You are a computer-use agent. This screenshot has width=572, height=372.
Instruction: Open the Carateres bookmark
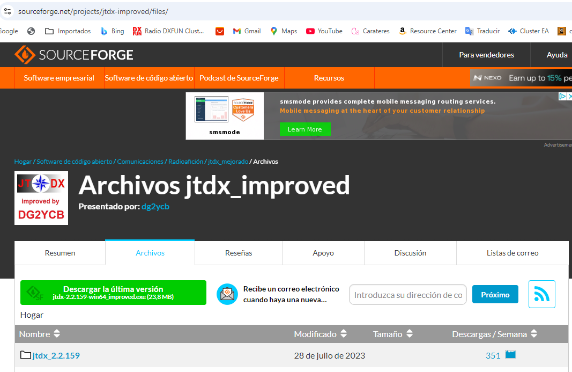pos(370,31)
